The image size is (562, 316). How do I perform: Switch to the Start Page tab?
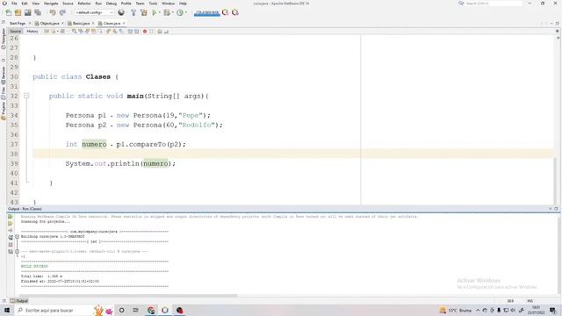pos(18,24)
